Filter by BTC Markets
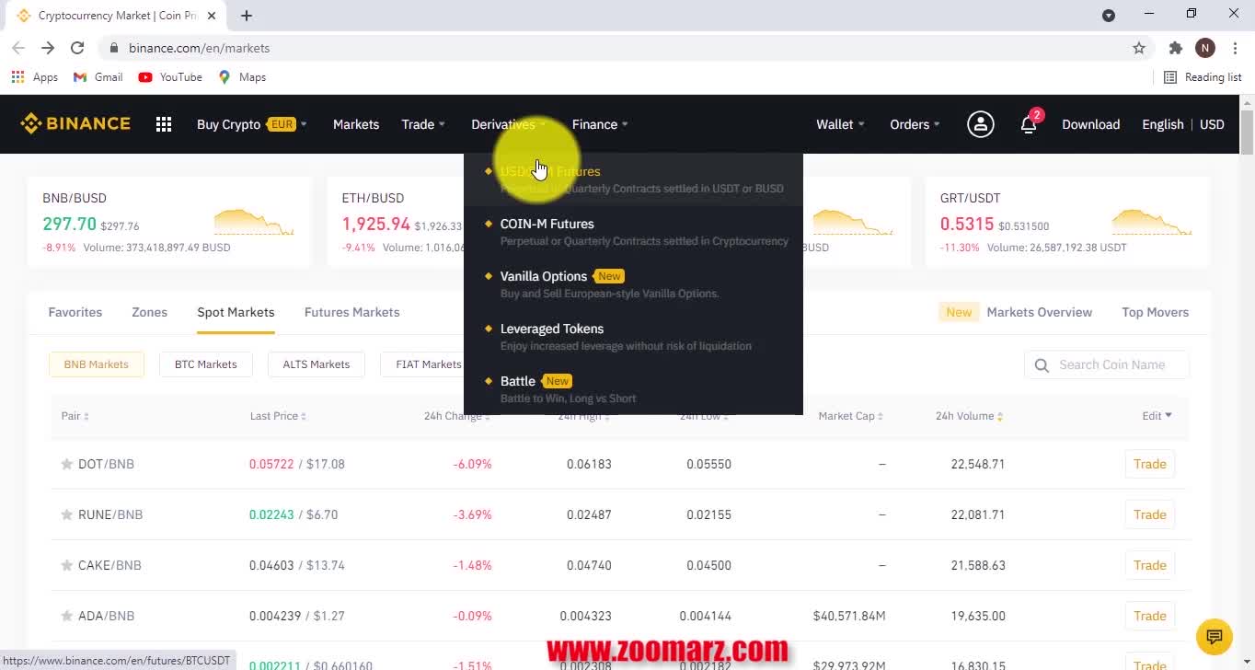1255x670 pixels. (x=206, y=364)
